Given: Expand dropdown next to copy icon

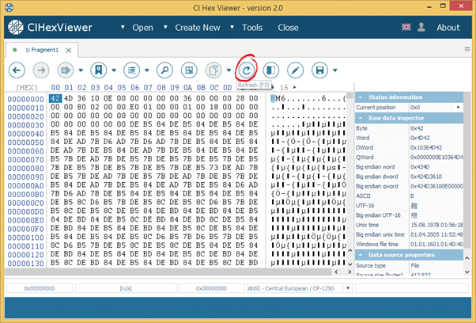Looking at the screenshot, I should pos(229,70).
